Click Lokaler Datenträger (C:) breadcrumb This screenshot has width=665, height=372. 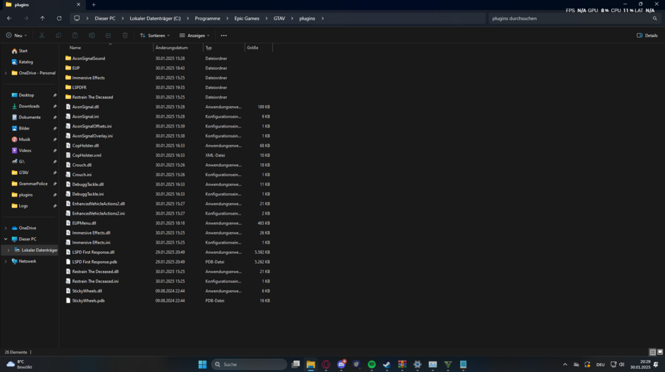pos(155,19)
